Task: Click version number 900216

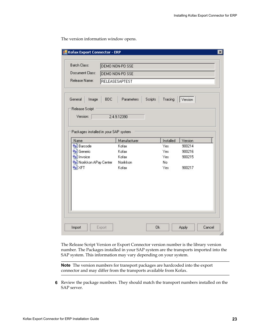Action: click(188, 152)
